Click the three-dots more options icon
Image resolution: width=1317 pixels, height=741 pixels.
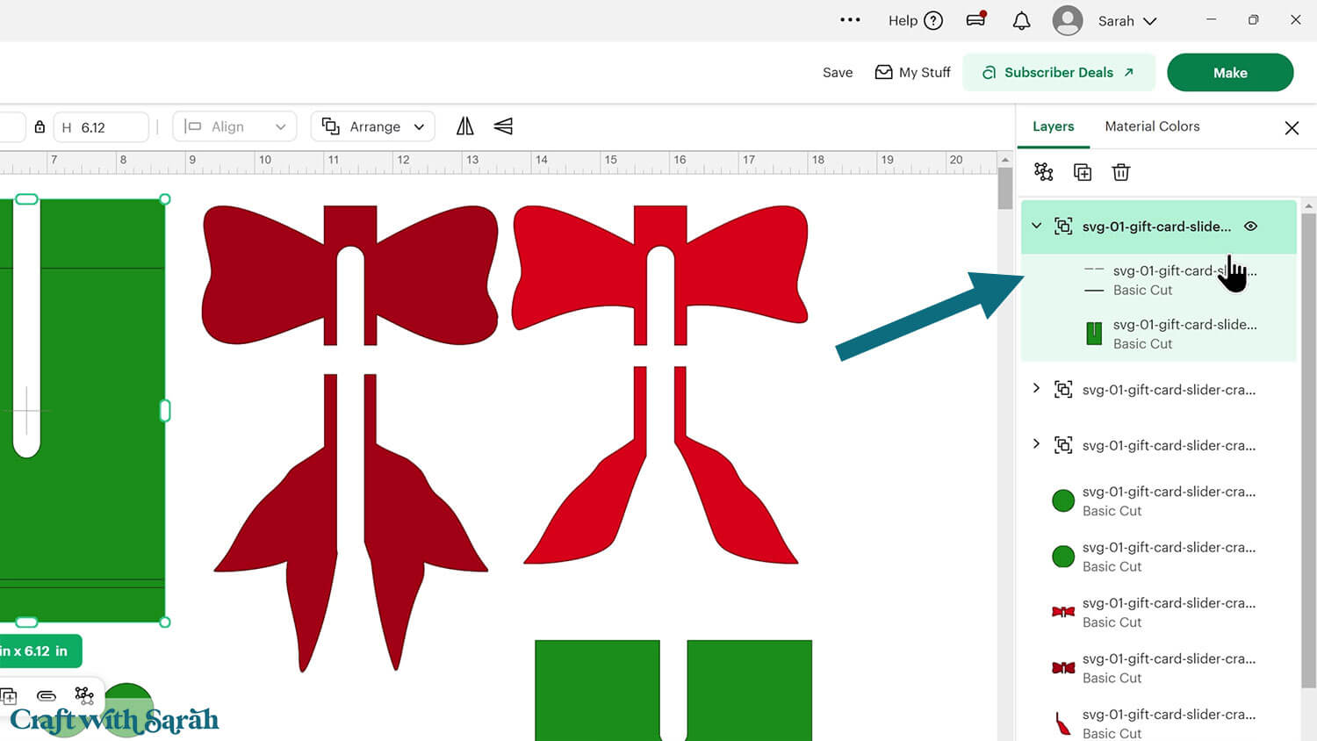click(x=850, y=20)
